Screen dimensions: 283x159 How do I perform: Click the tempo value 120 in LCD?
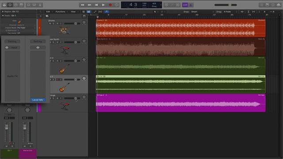tap(145, 4)
